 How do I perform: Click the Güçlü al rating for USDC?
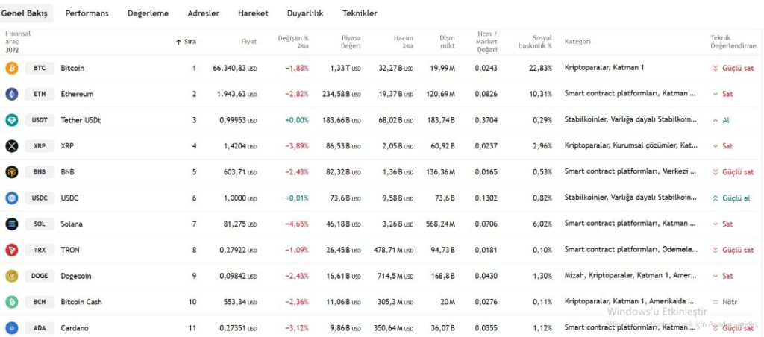click(735, 198)
